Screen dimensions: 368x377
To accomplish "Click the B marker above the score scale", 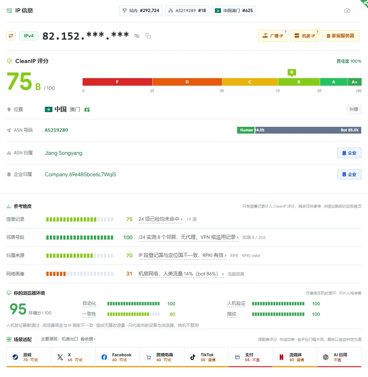I will 291,72.
